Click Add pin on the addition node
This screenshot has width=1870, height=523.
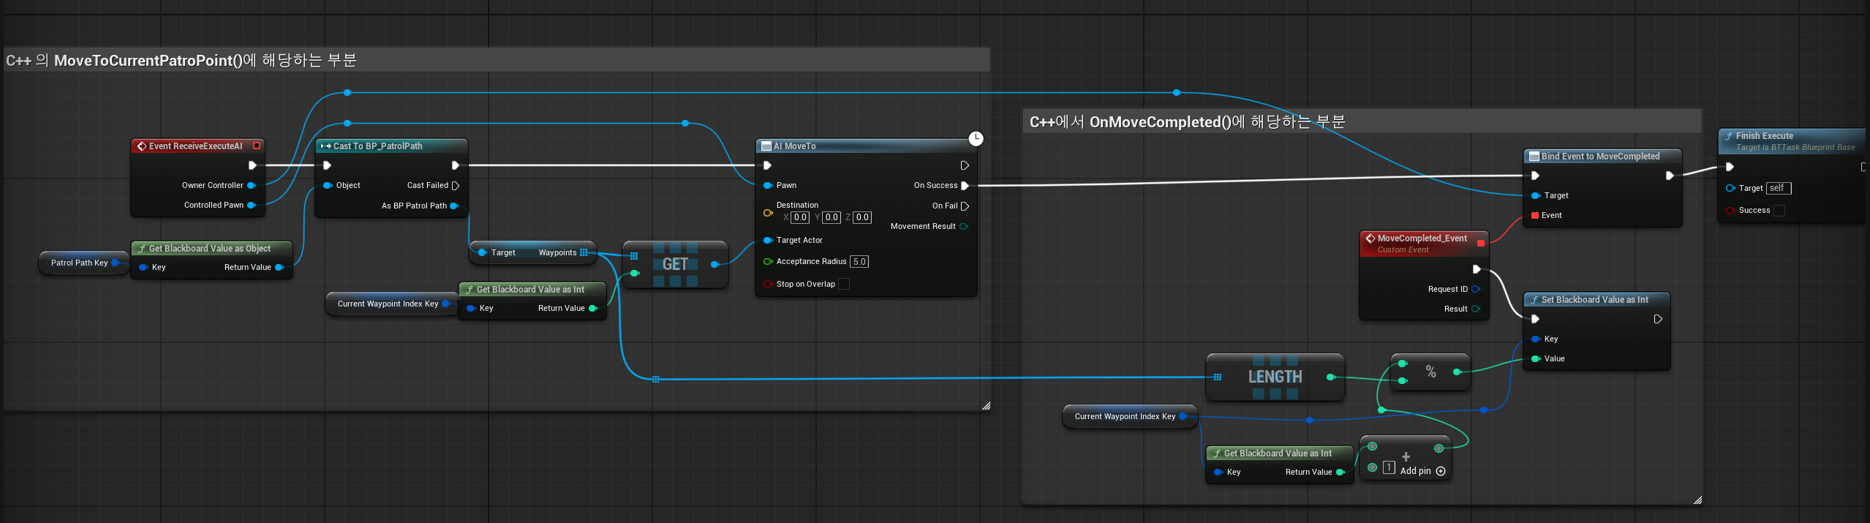pos(1422,472)
